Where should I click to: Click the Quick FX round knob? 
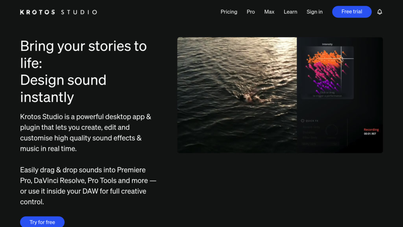[331, 130]
